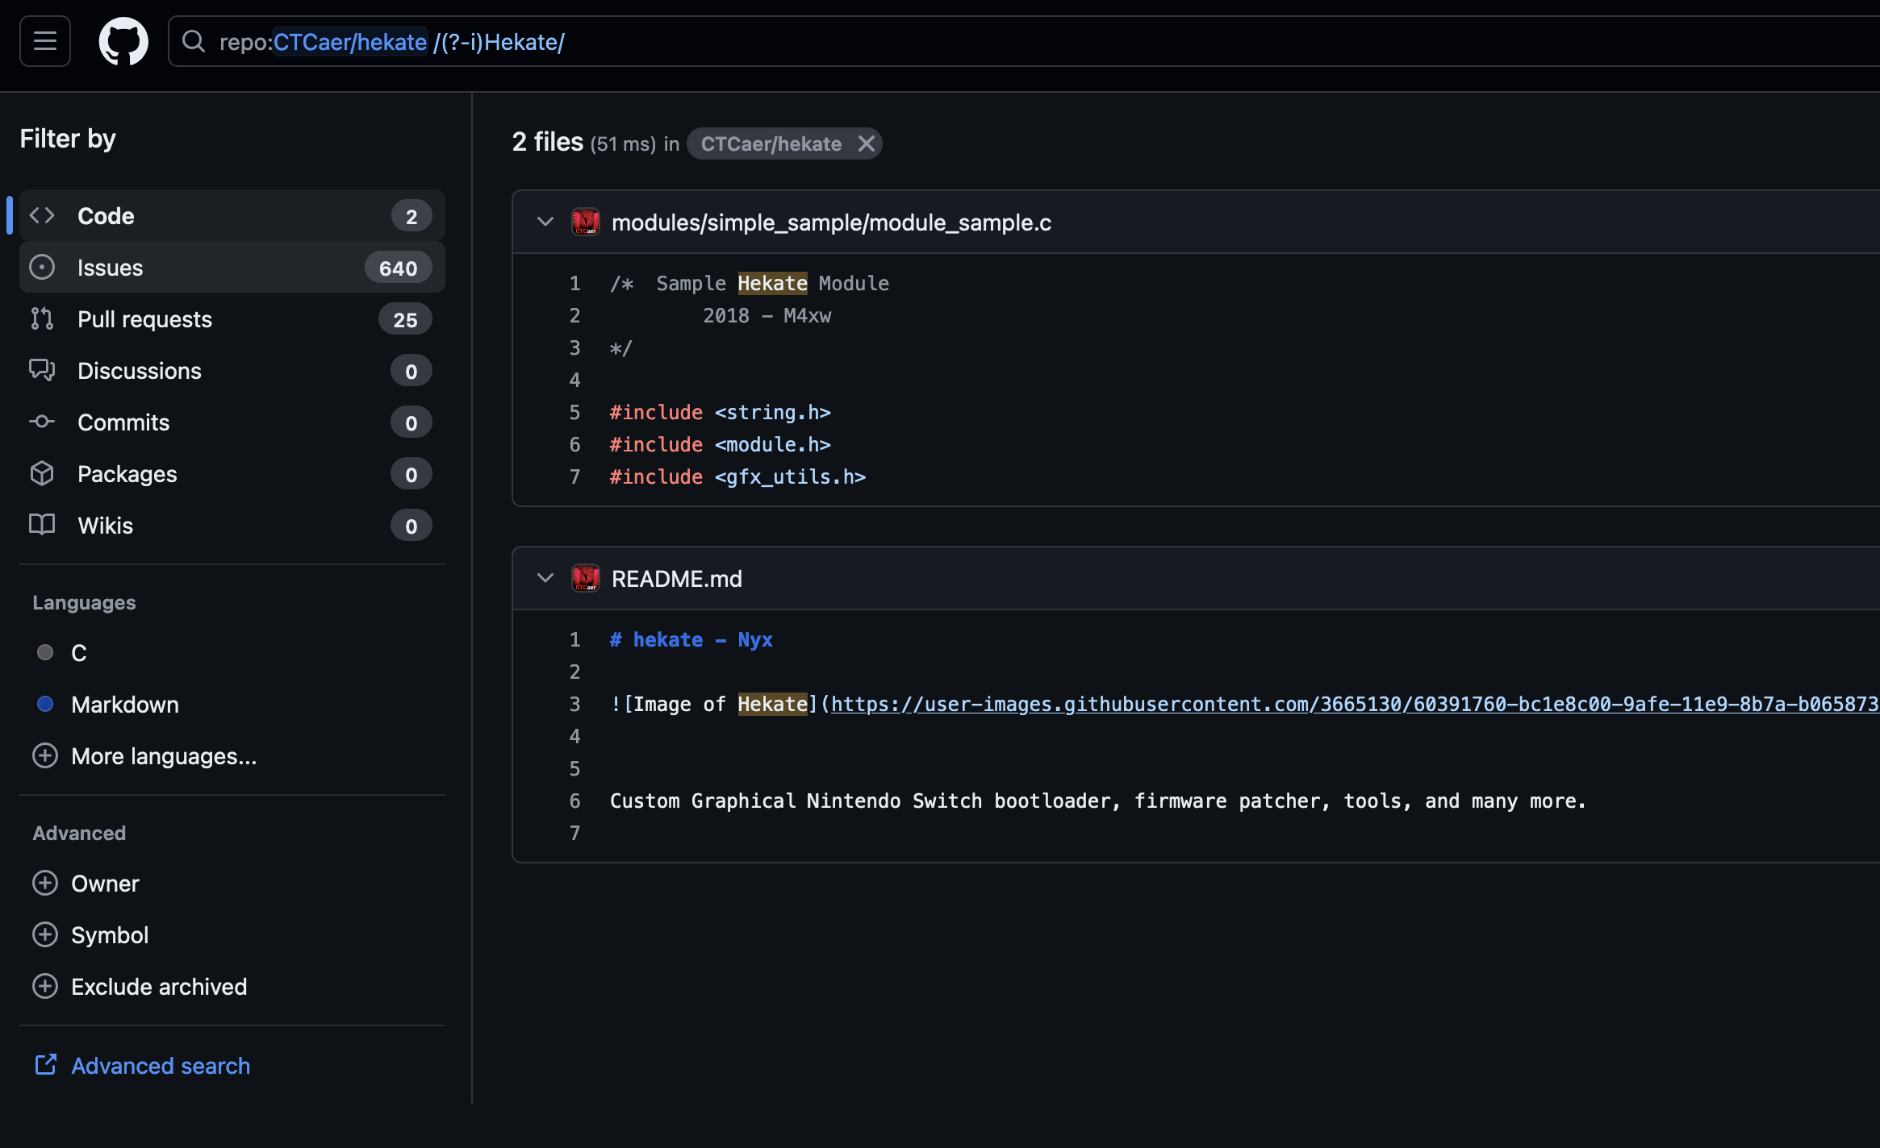The width and height of the screenshot is (1880, 1148).
Task: Focus the repo search query field
Action: pyautogui.click(x=1025, y=41)
